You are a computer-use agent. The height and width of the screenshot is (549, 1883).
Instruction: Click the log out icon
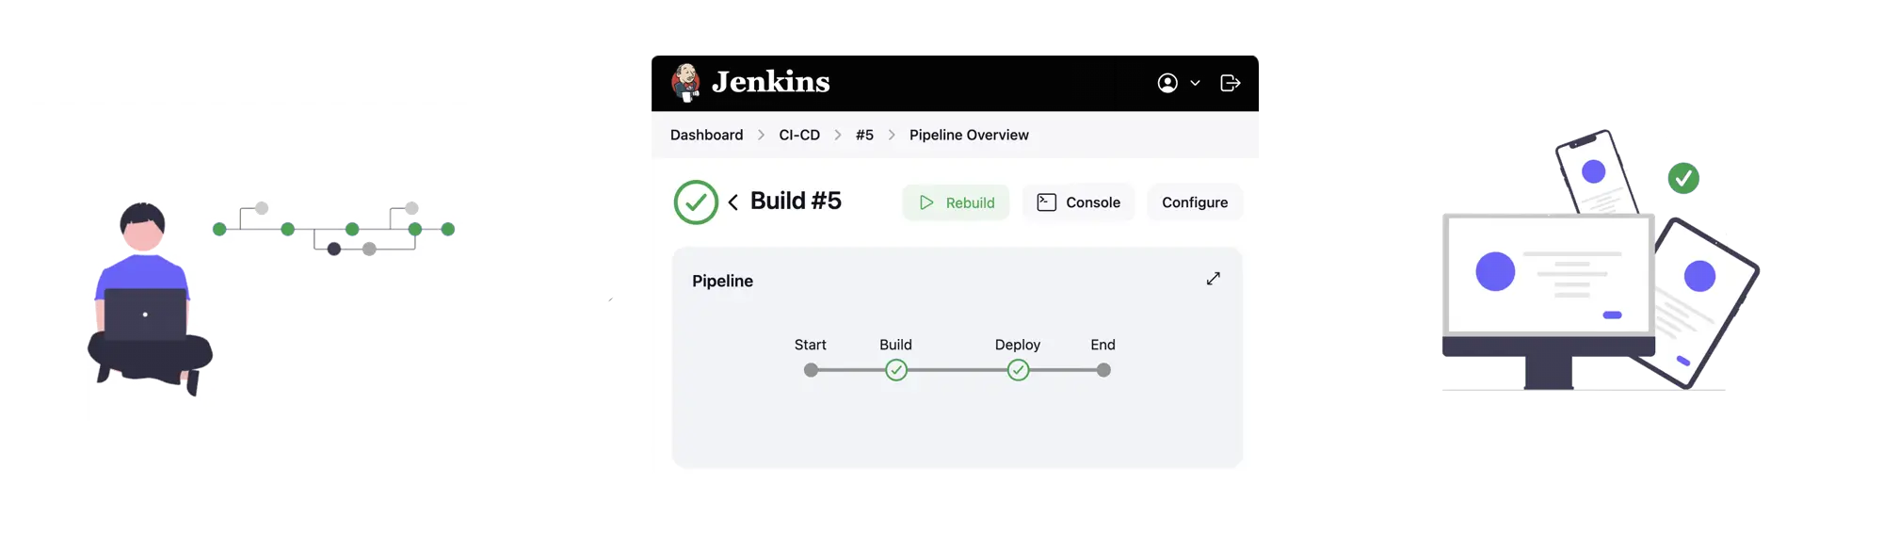pos(1230,83)
